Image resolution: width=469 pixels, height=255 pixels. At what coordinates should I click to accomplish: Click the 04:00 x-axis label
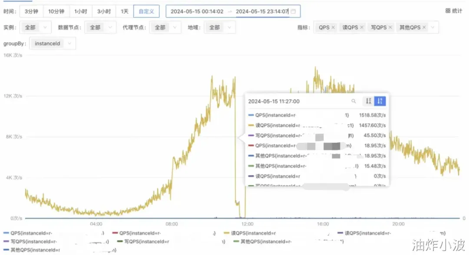click(x=96, y=224)
